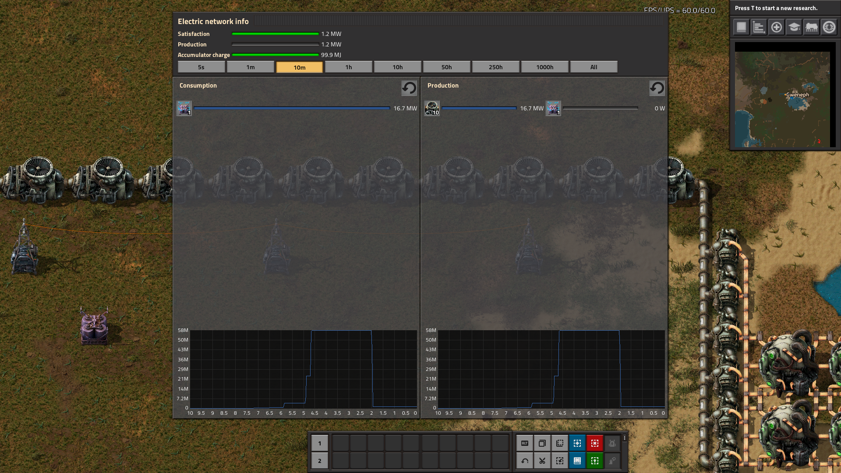Switch timescale to 5s tab
Screen dimensions: 841x473
point(201,67)
